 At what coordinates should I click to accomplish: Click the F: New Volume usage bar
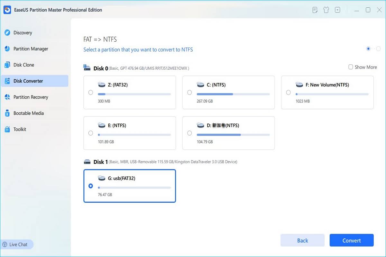tap(332, 94)
